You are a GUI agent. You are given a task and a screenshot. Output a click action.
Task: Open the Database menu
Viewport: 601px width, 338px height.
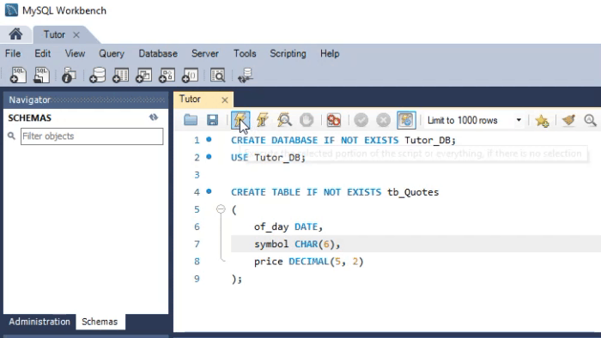coord(158,53)
